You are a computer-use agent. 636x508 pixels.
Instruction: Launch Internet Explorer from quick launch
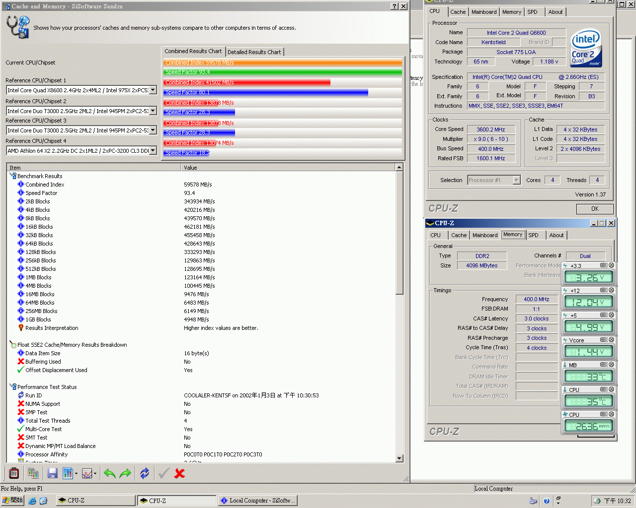[32, 501]
